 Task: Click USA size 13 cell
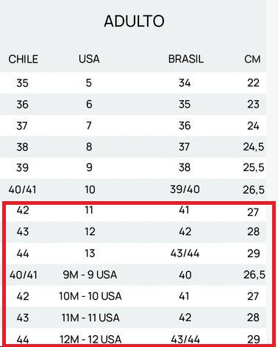[90, 253]
